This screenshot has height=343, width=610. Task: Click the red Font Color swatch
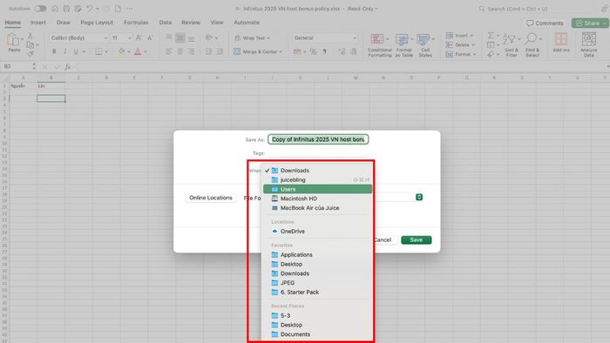click(138, 51)
